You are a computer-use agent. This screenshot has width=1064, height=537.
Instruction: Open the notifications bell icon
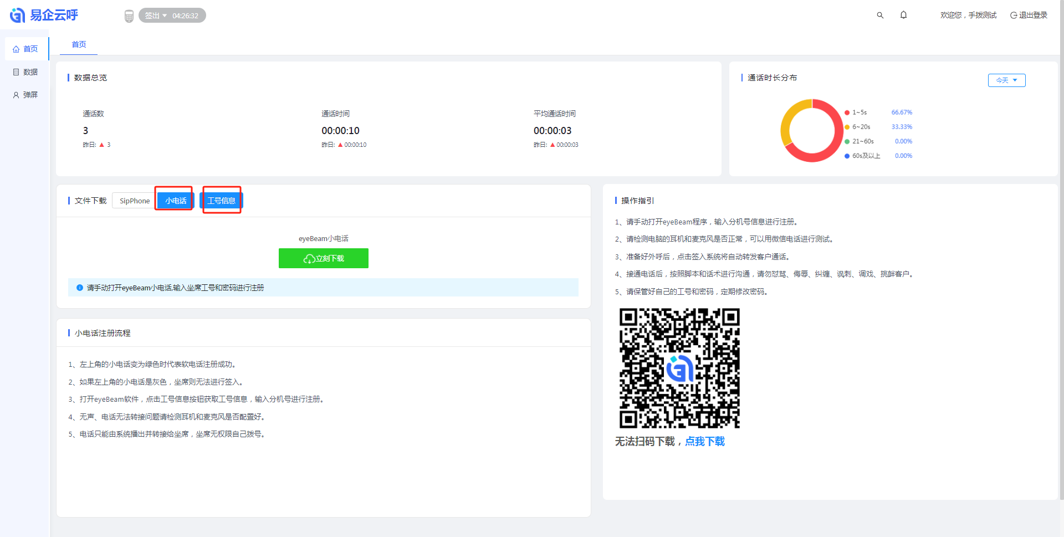pos(903,15)
